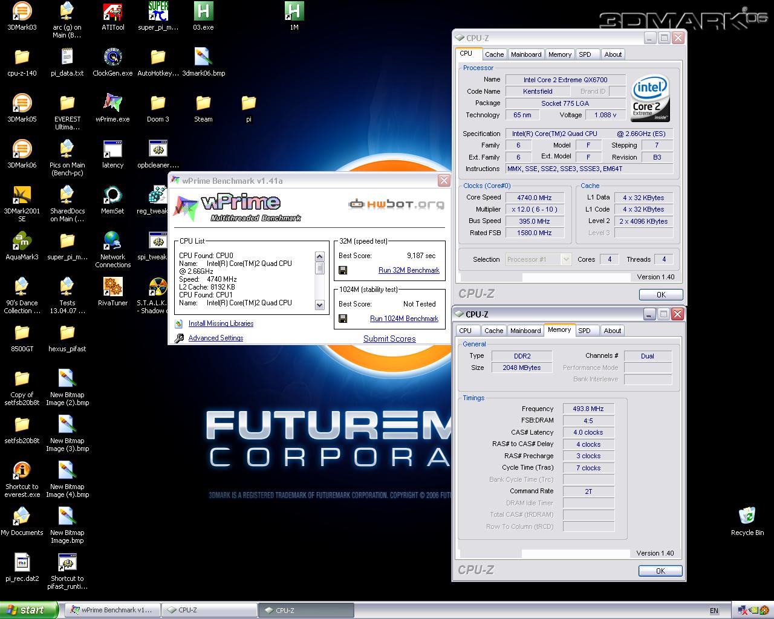Launch RivaTuner desktop icon
Screen dimensions: 774x619
[x=112, y=292]
